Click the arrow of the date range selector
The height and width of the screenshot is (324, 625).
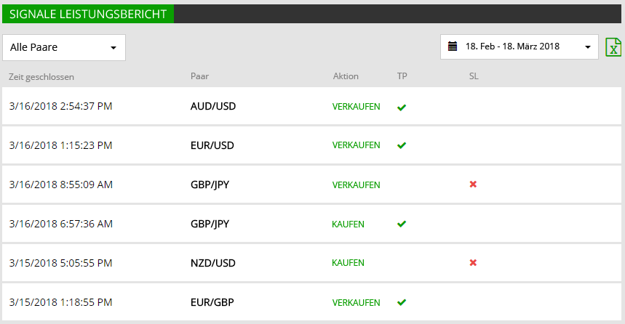(x=588, y=47)
